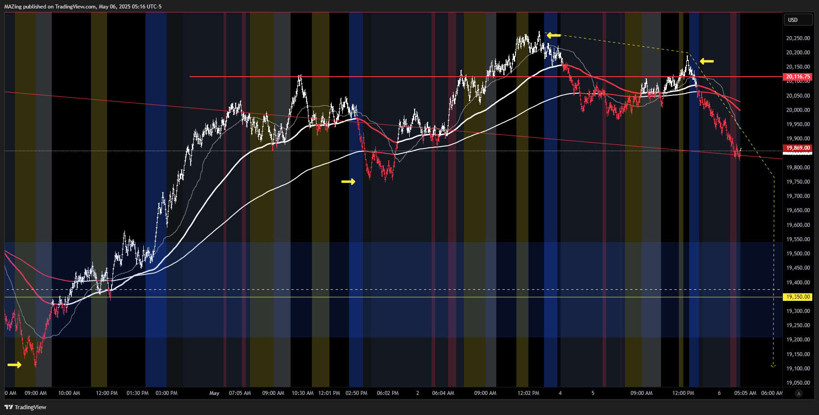The image size is (819, 415).
Task: Click the 19,650.00 price axis label
Action: pyautogui.click(x=798, y=210)
